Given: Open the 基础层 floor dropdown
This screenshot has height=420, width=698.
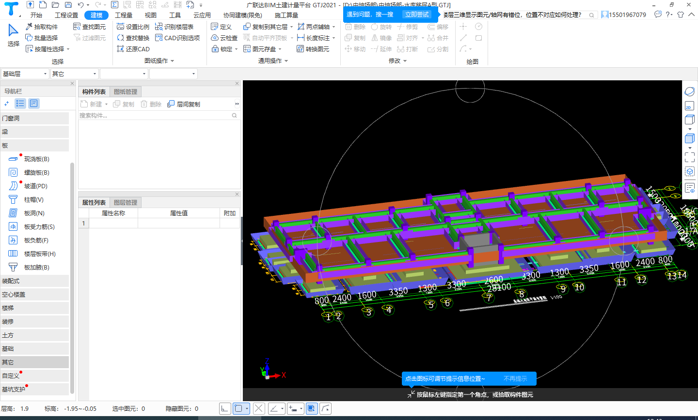Looking at the screenshot, I should tap(25, 74).
